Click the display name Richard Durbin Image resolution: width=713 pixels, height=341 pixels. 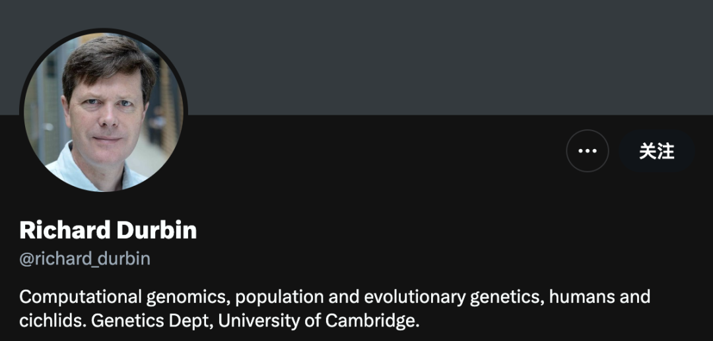click(108, 230)
